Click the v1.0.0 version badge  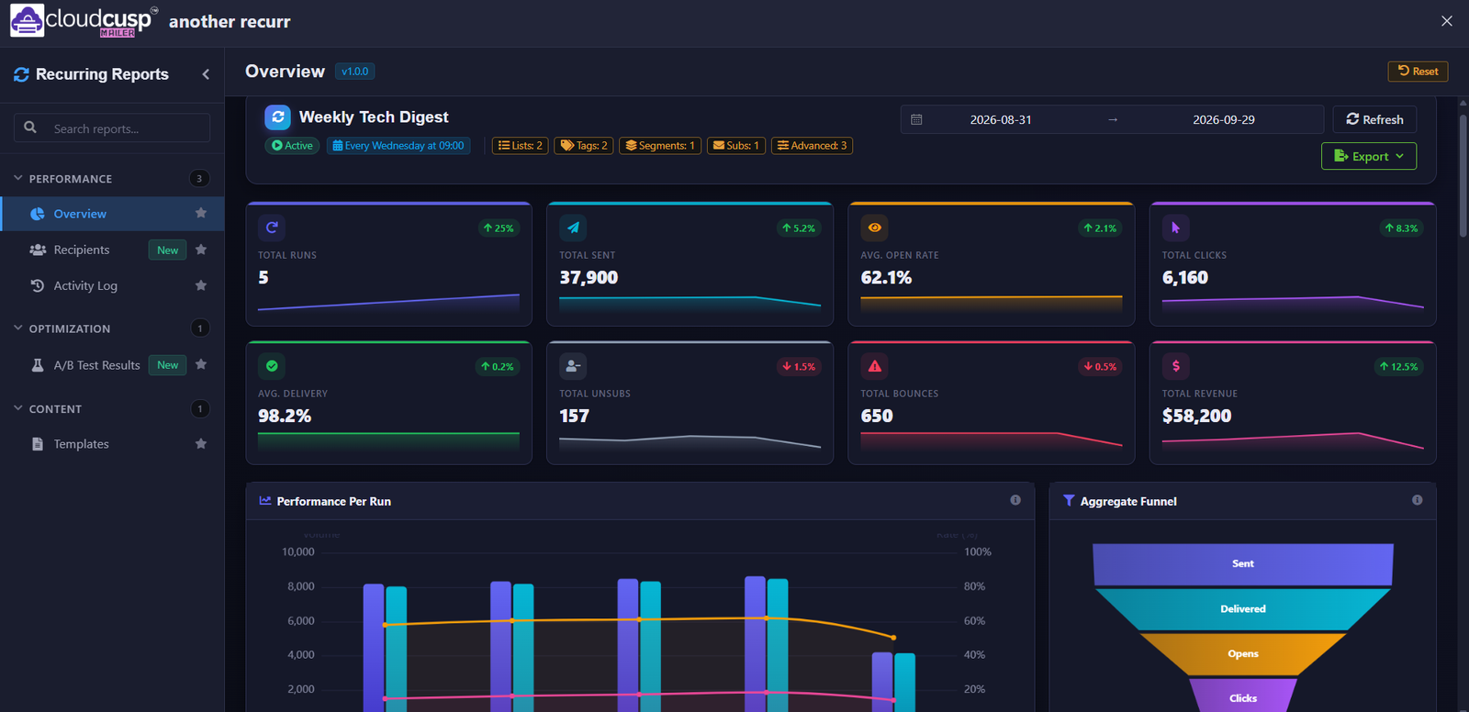354,72
